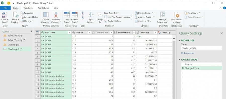Click the Split Column icon
Viewport: 226px width, 99px height.
pyautogui.click(x=91, y=15)
